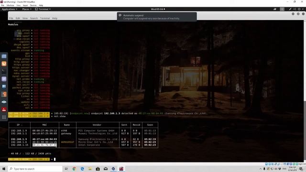Image resolution: width=306 pixels, height=172 pixels.
Task: Click the pen icon in Kali top bar
Action: (290, 9)
